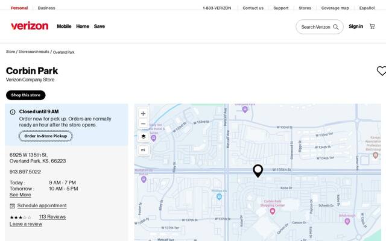Click the purple marker near Brightwood label
Screen dimensions: 386x241
(x=347, y=221)
